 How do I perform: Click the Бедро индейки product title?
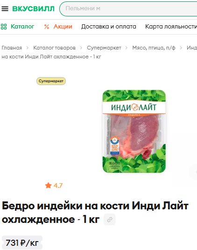pos(95,213)
